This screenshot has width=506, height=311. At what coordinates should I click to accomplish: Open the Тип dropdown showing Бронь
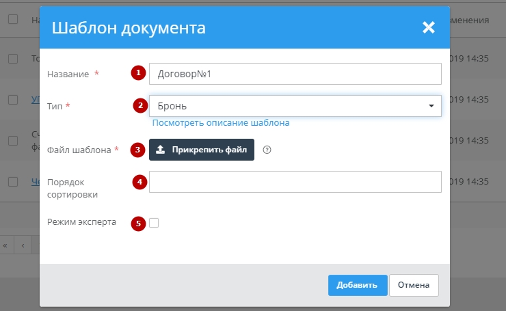click(x=295, y=106)
